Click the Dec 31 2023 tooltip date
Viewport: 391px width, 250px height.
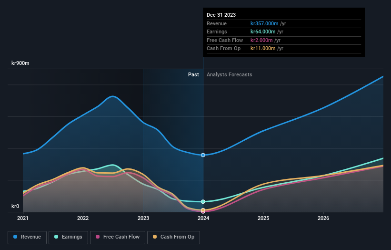click(x=221, y=15)
